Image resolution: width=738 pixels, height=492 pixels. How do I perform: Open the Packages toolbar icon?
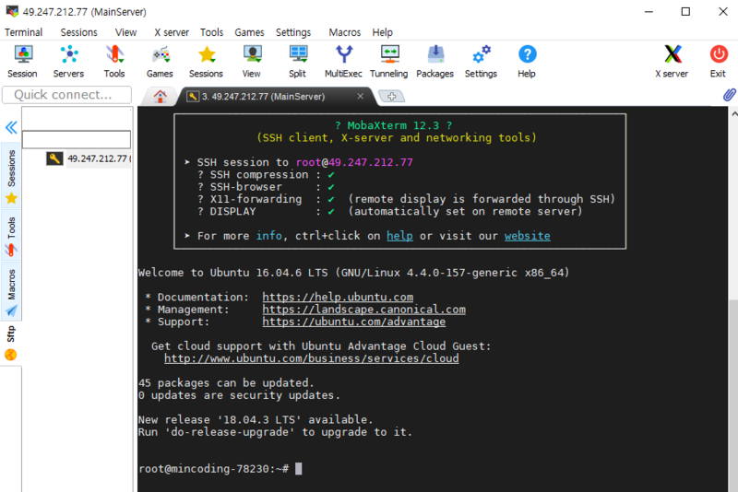[x=435, y=61]
